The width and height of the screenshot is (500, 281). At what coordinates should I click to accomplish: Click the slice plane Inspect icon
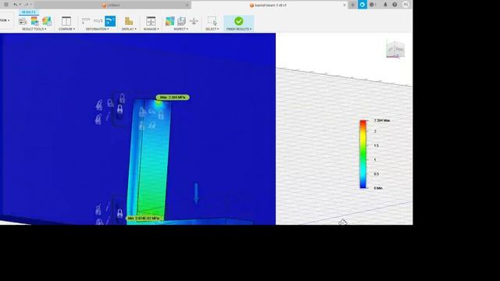tap(181, 21)
